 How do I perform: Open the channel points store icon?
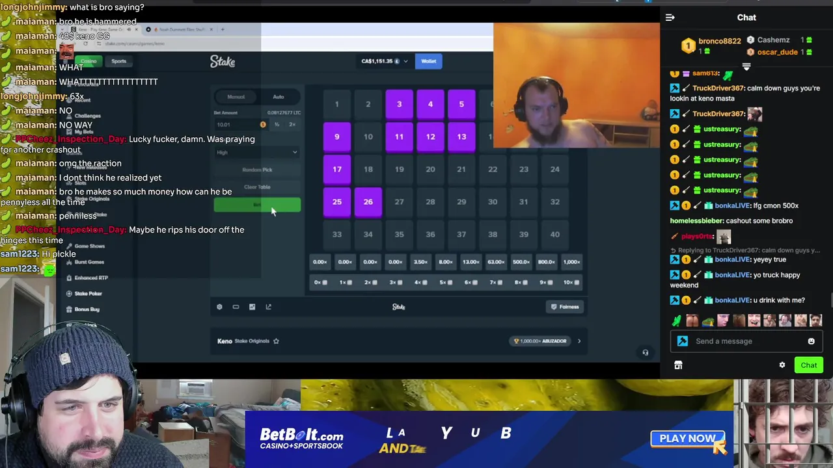pos(678,365)
